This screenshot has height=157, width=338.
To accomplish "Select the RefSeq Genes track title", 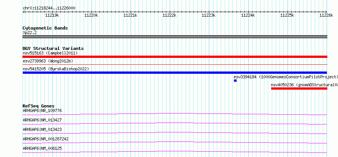I will pos(39,106).
